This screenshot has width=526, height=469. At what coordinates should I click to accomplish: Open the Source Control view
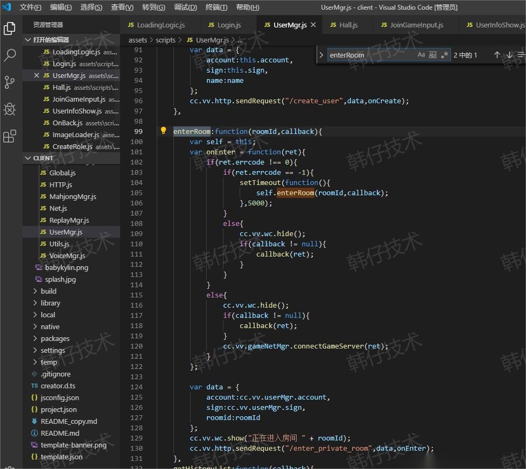9,82
